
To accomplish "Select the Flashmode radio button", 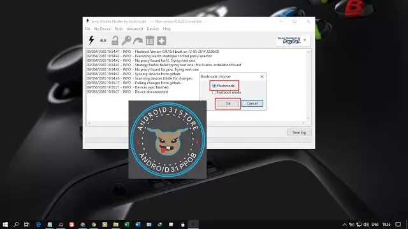I will click(214, 86).
